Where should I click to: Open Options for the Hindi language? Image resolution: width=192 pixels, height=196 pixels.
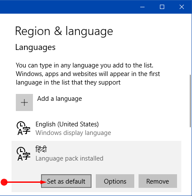115,181
